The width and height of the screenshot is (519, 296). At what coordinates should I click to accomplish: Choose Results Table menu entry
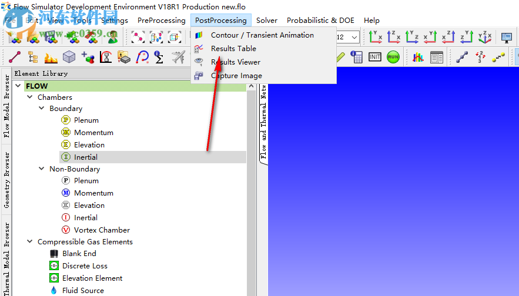pyautogui.click(x=263, y=49)
